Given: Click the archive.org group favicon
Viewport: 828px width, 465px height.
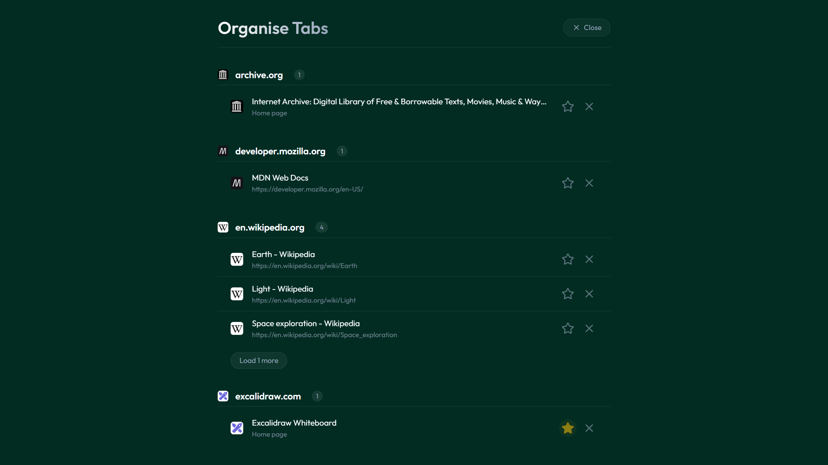Looking at the screenshot, I should point(223,75).
